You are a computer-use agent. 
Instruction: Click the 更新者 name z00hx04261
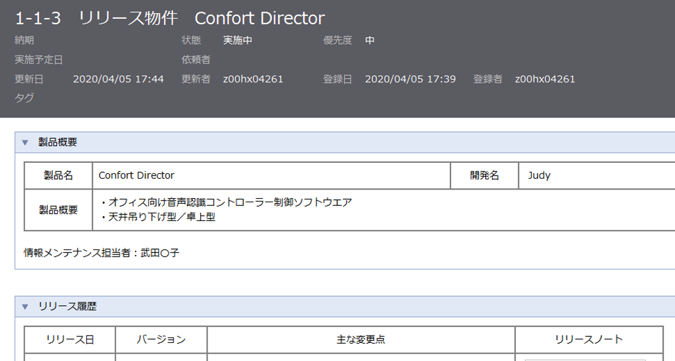click(x=253, y=79)
